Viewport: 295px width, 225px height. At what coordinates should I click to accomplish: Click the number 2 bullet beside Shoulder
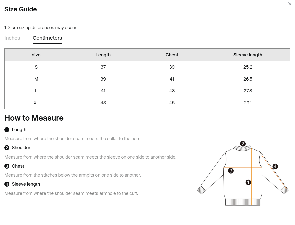7,148
